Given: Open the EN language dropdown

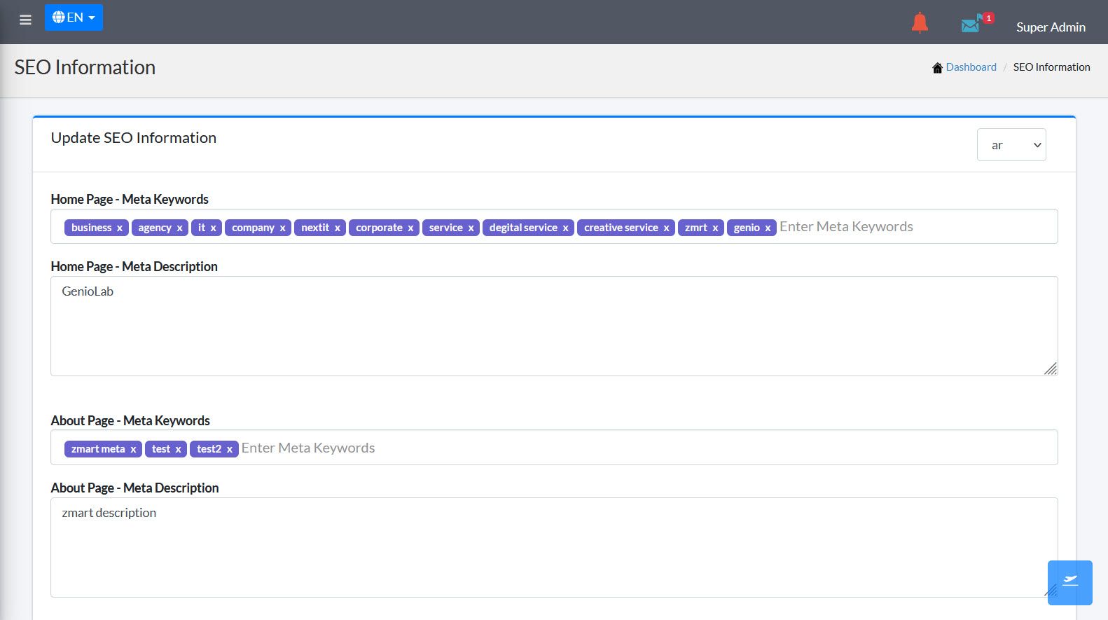Looking at the screenshot, I should click(x=74, y=18).
